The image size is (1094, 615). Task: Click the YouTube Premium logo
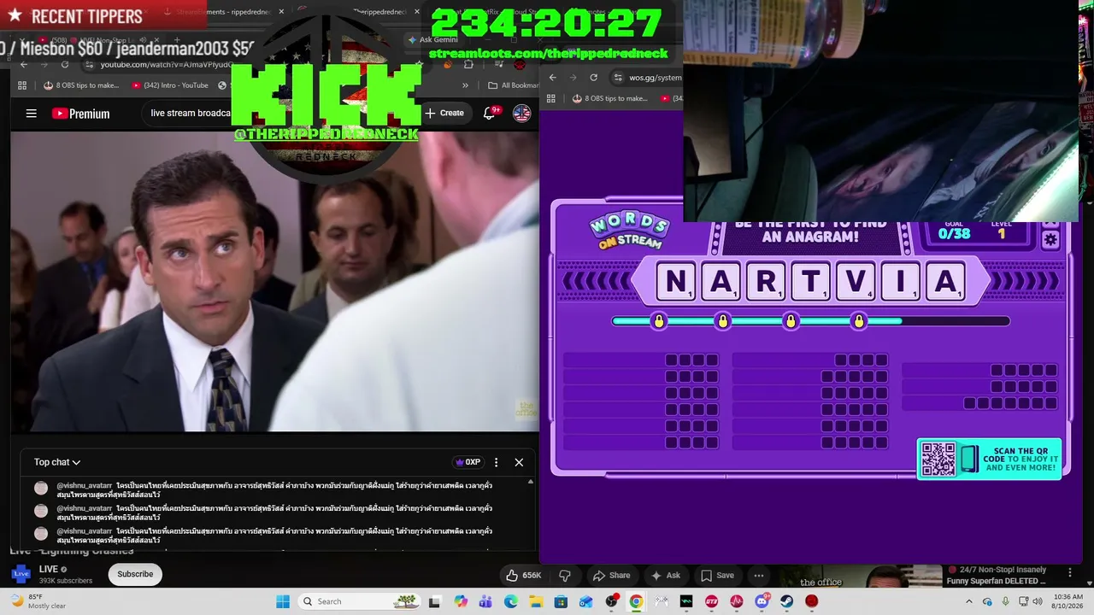point(80,114)
